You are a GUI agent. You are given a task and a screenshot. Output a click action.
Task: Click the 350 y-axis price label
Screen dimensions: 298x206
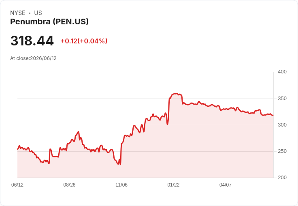[282, 99]
